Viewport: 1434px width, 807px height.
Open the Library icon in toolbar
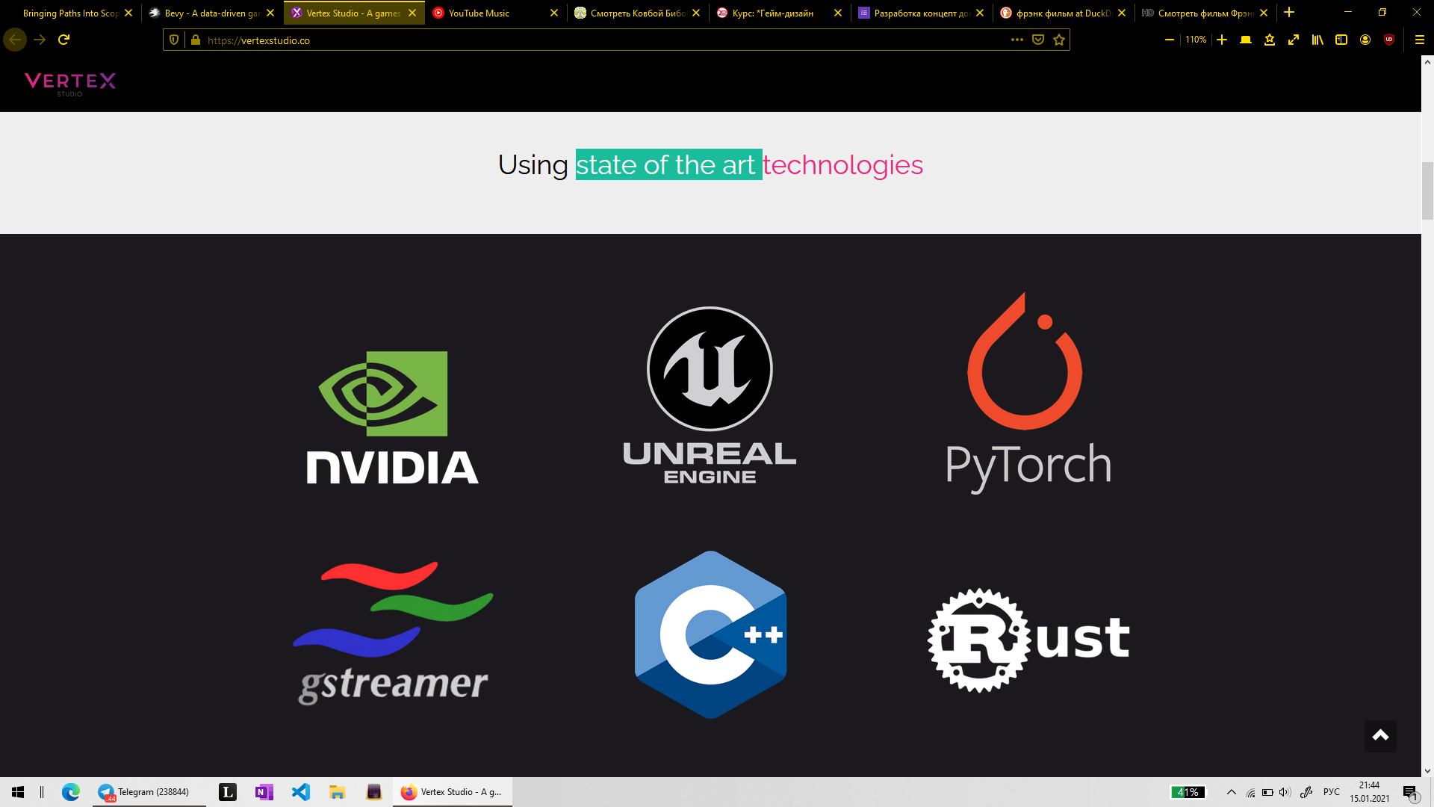click(x=1317, y=40)
